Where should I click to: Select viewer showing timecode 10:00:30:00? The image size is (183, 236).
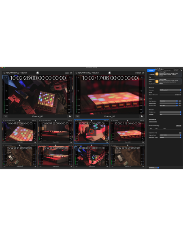click(x=91, y=156)
